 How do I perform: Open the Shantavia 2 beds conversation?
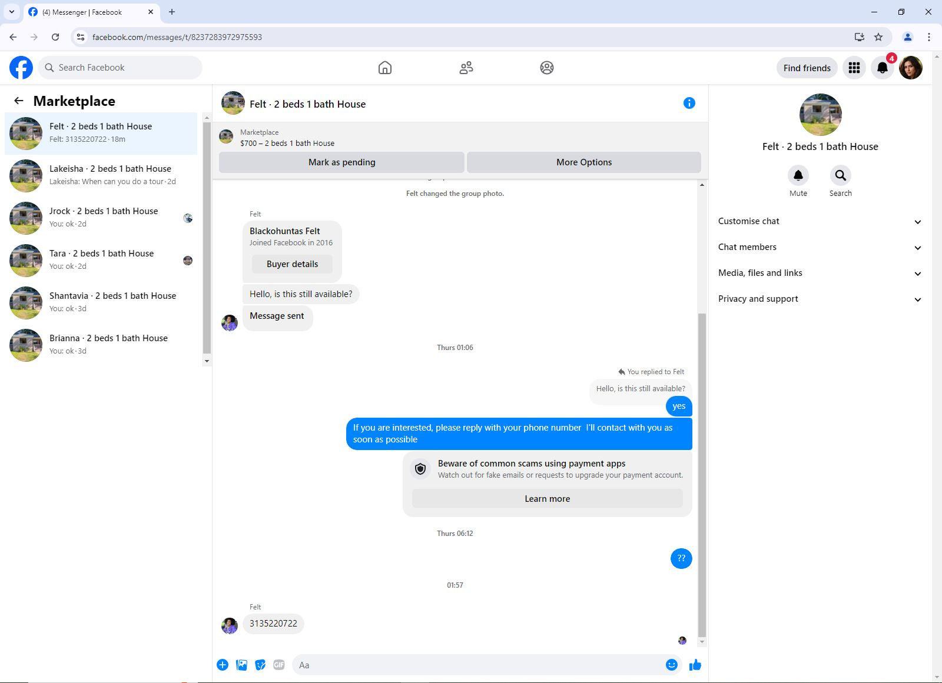101,303
